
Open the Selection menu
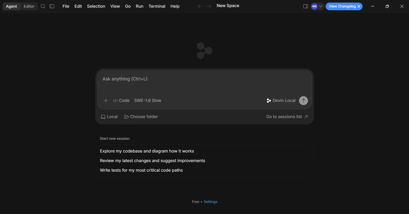[x=96, y=6]
